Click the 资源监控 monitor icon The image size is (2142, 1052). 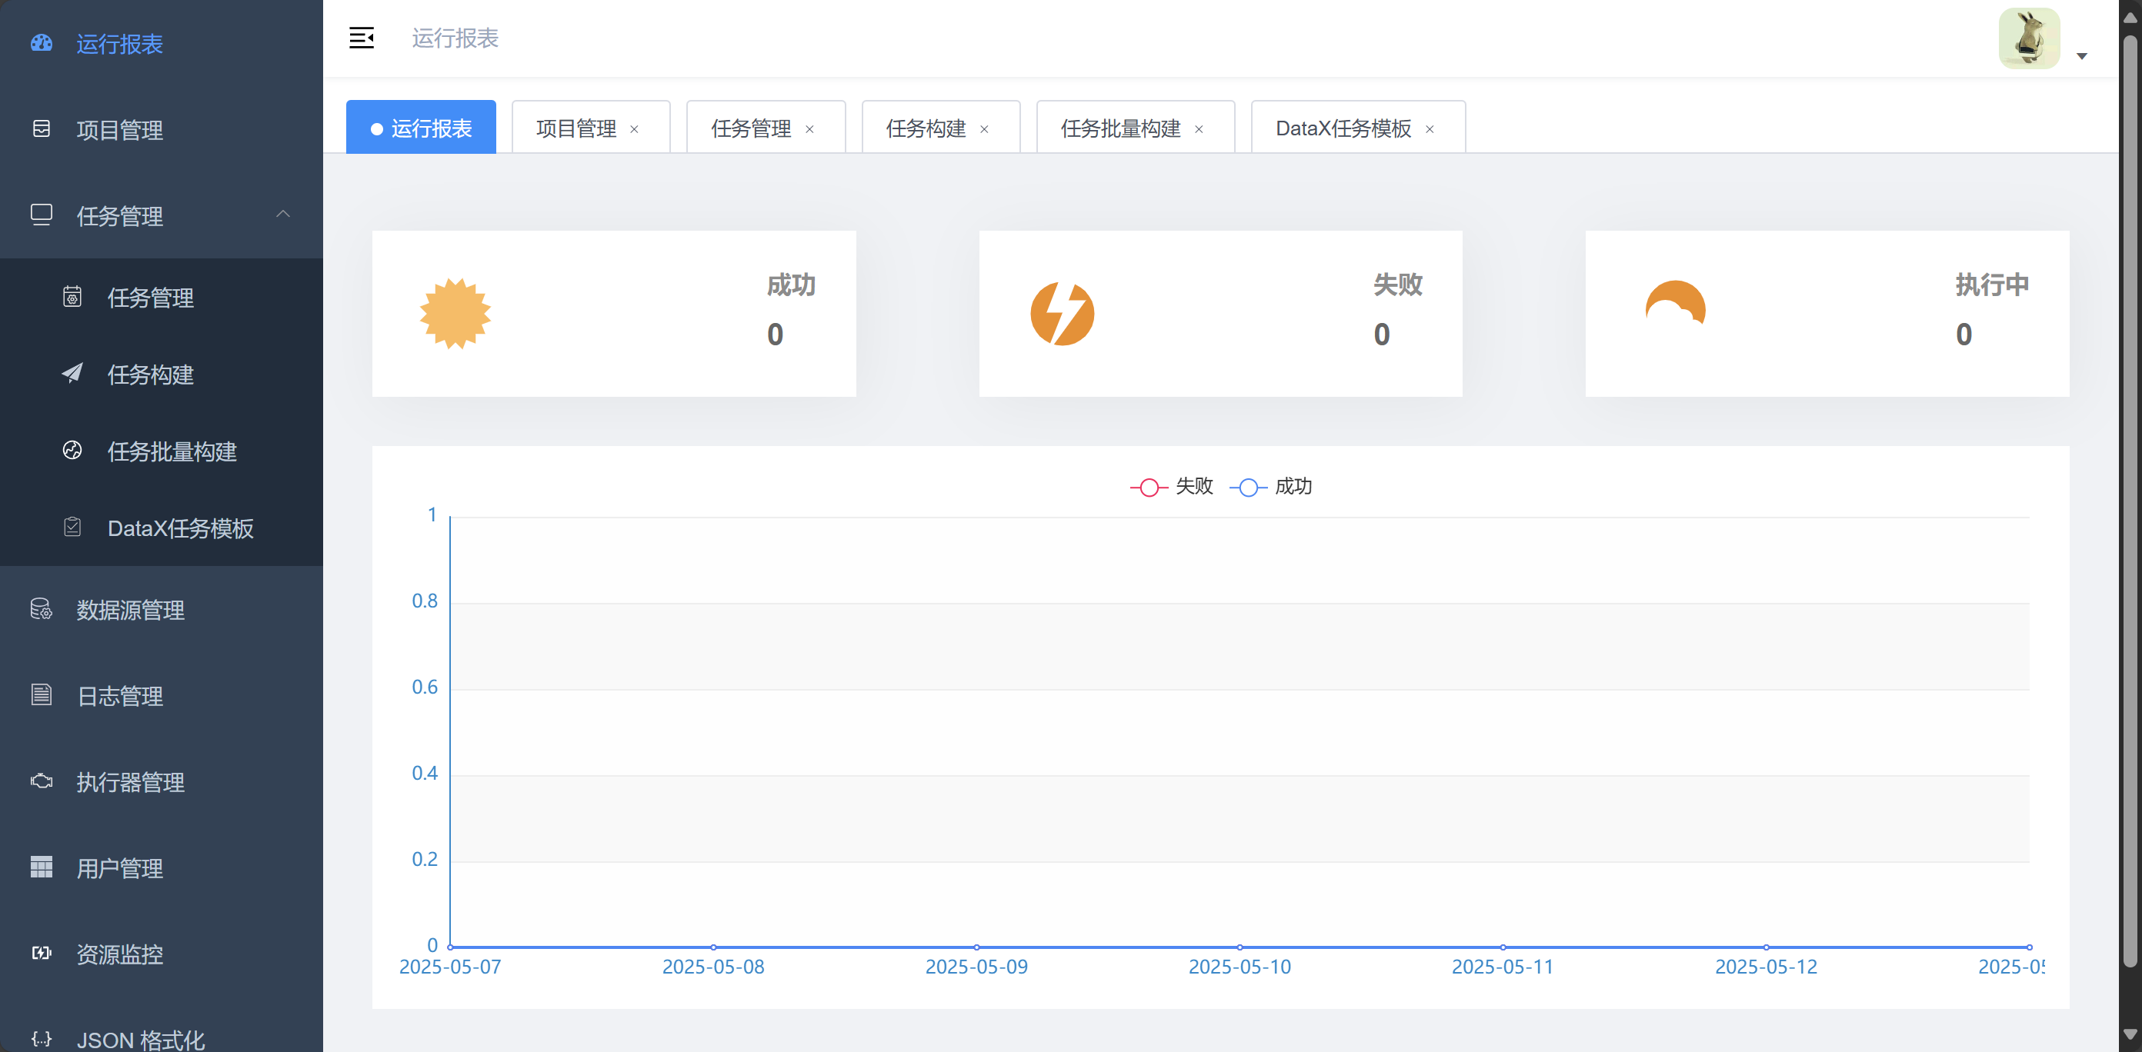(x=42, y=953)
